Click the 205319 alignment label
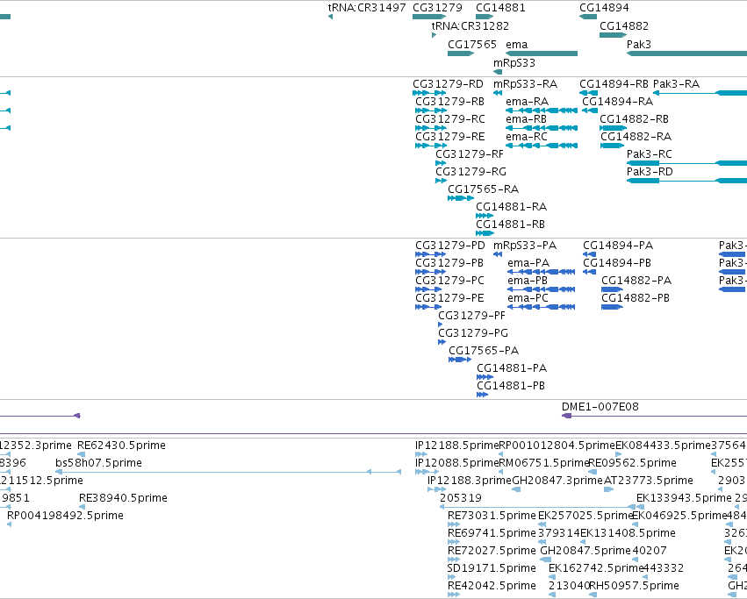The image size is (747, 599). (461, 498)
